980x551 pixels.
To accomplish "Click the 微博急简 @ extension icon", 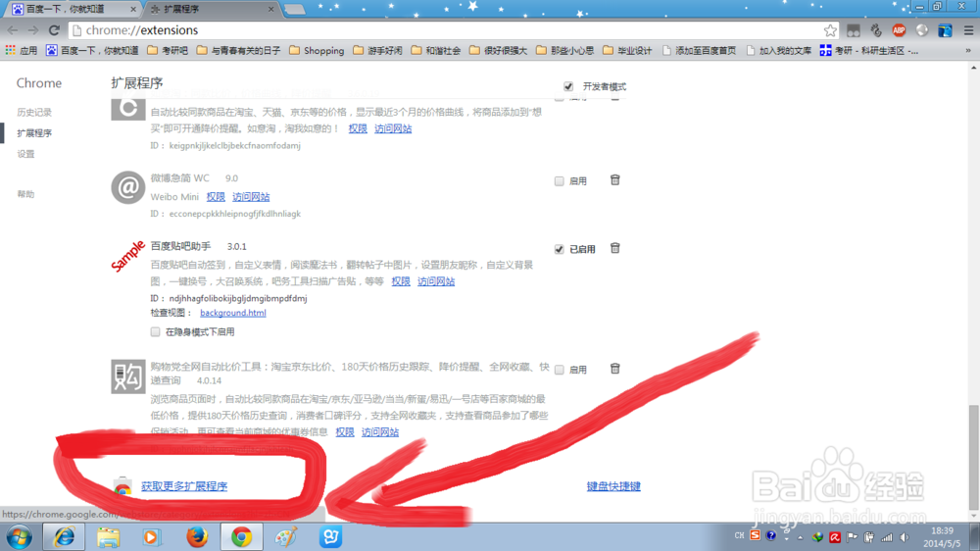I will [128, 187].
